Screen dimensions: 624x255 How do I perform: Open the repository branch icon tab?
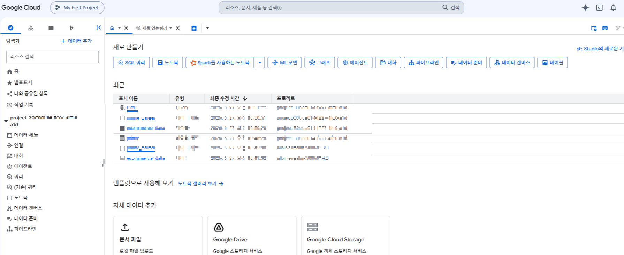tap(71, 28)
